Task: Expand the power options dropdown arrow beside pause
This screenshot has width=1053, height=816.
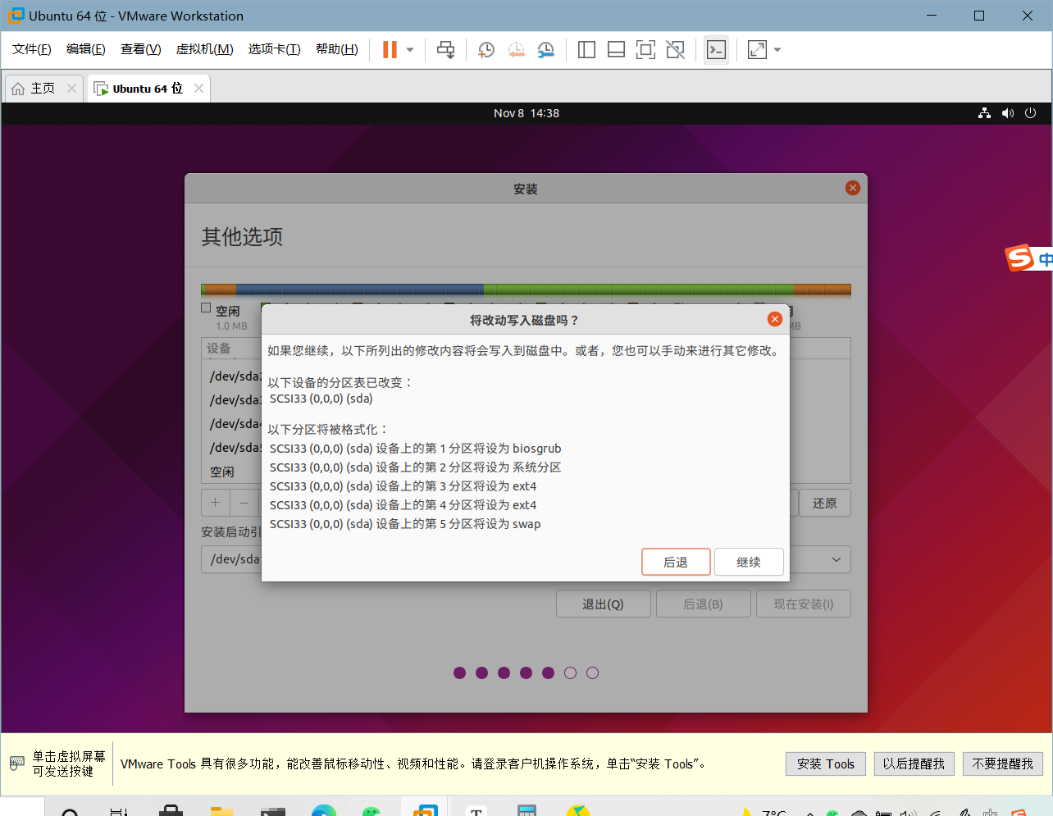Action: pos(410,50)
